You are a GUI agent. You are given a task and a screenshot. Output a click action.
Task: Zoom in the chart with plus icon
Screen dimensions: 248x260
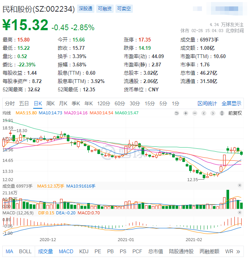pyautogui.click(x=186, y=113)
